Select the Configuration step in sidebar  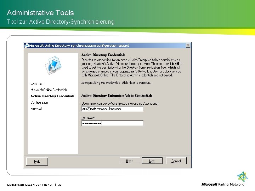click(x=39, y=102)
